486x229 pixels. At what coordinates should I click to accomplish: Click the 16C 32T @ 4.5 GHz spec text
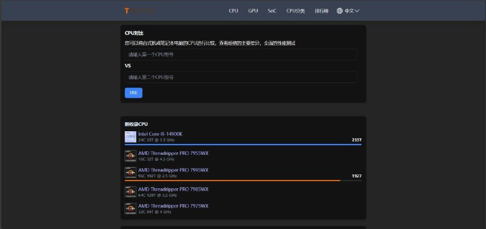156,159
